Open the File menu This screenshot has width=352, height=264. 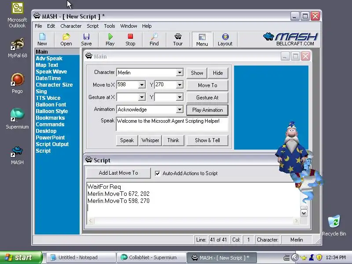point(38,26)
